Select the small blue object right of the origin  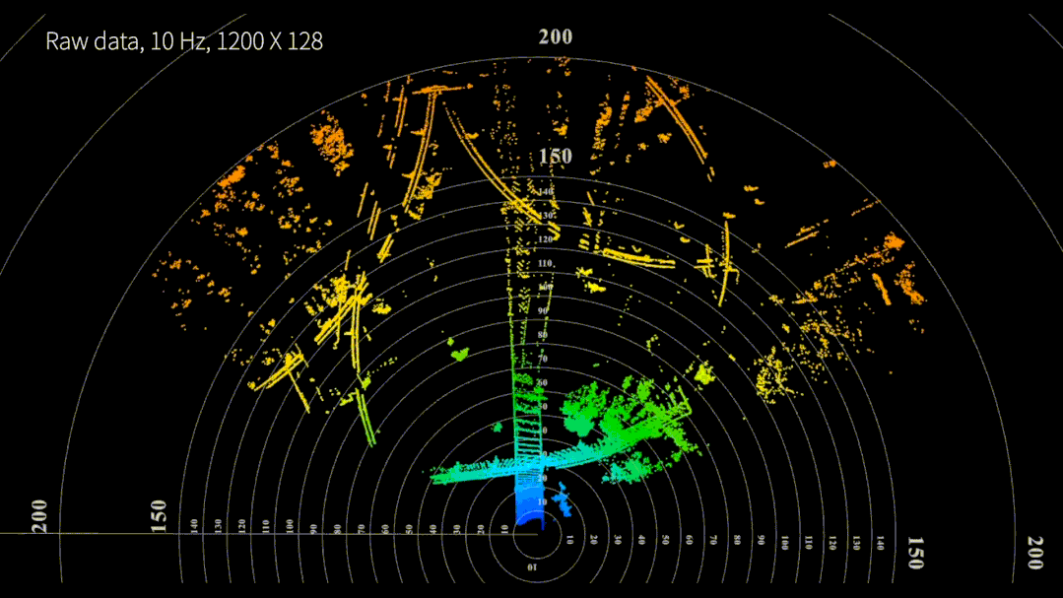pyautogui.click(x=564, y=502)
